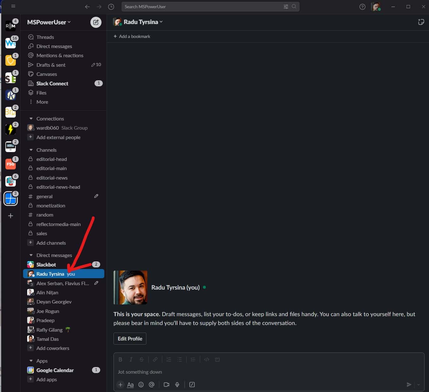Collapse the Direct messages section
Image resolution: width=429 pixels, height=392 pixels.
[31, 255]
